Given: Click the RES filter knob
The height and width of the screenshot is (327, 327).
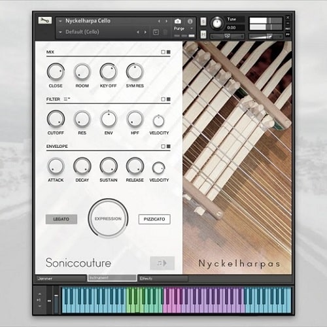Looking at the screenshot, I should click(x=82, y=119).
